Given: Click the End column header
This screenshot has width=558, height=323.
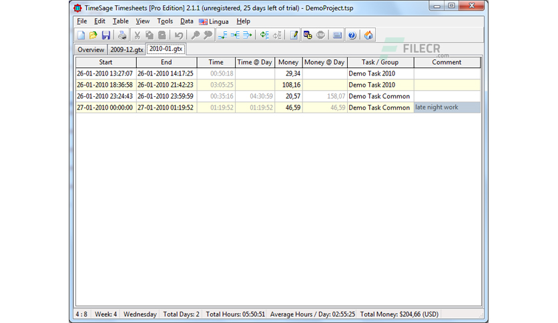Looking at the screenshot, I should click(x=166, y=62).
